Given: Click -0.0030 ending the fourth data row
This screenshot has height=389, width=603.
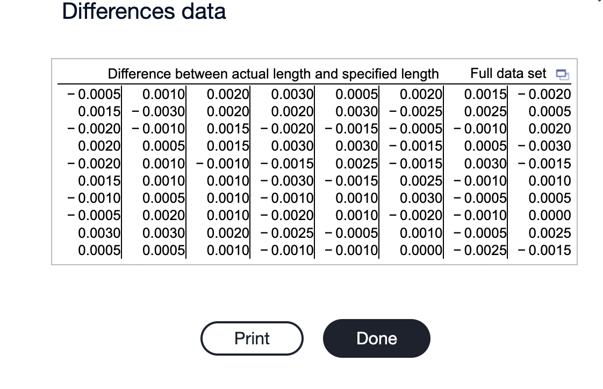Looking at the screenshot, I should pyautogui.click(x=544, y=146).
